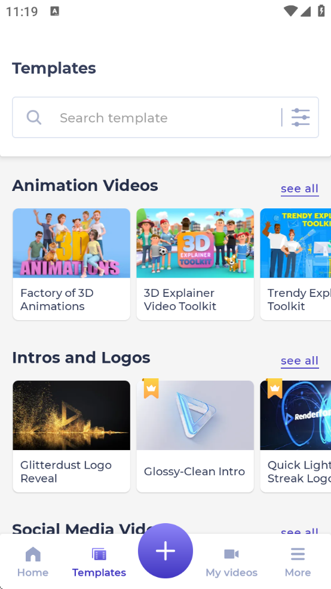331x589 pixels.
Task: Tap the Wi-Fi status bar icon
Action: coord(290,11)
